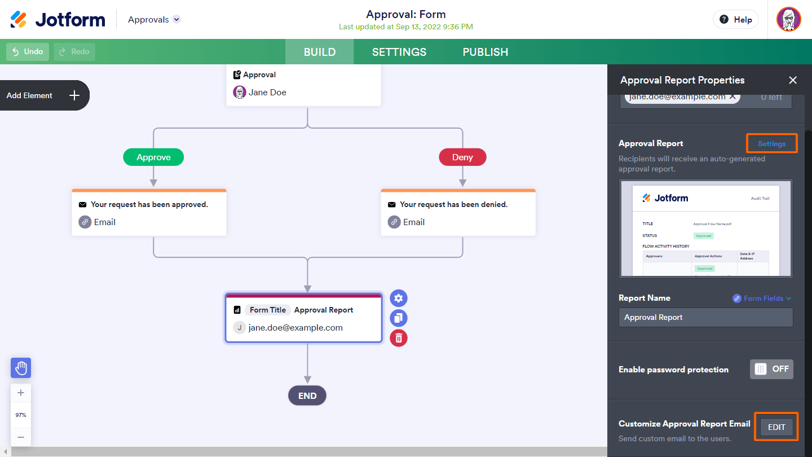Open the Add Element panel
This screenshot has height=457, width=812.
click(x=44, y=95)
